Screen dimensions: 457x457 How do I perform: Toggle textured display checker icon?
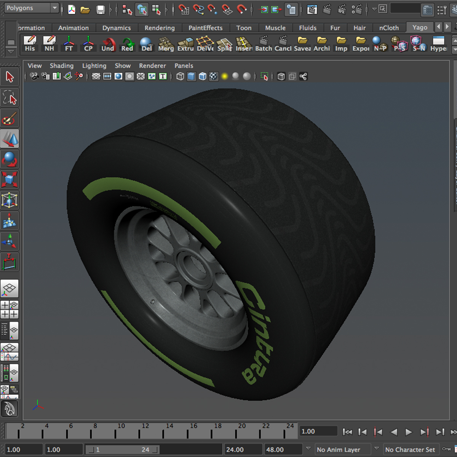pos(214,77)
